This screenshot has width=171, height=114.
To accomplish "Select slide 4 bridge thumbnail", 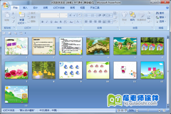I will click(x=98, y=46).
